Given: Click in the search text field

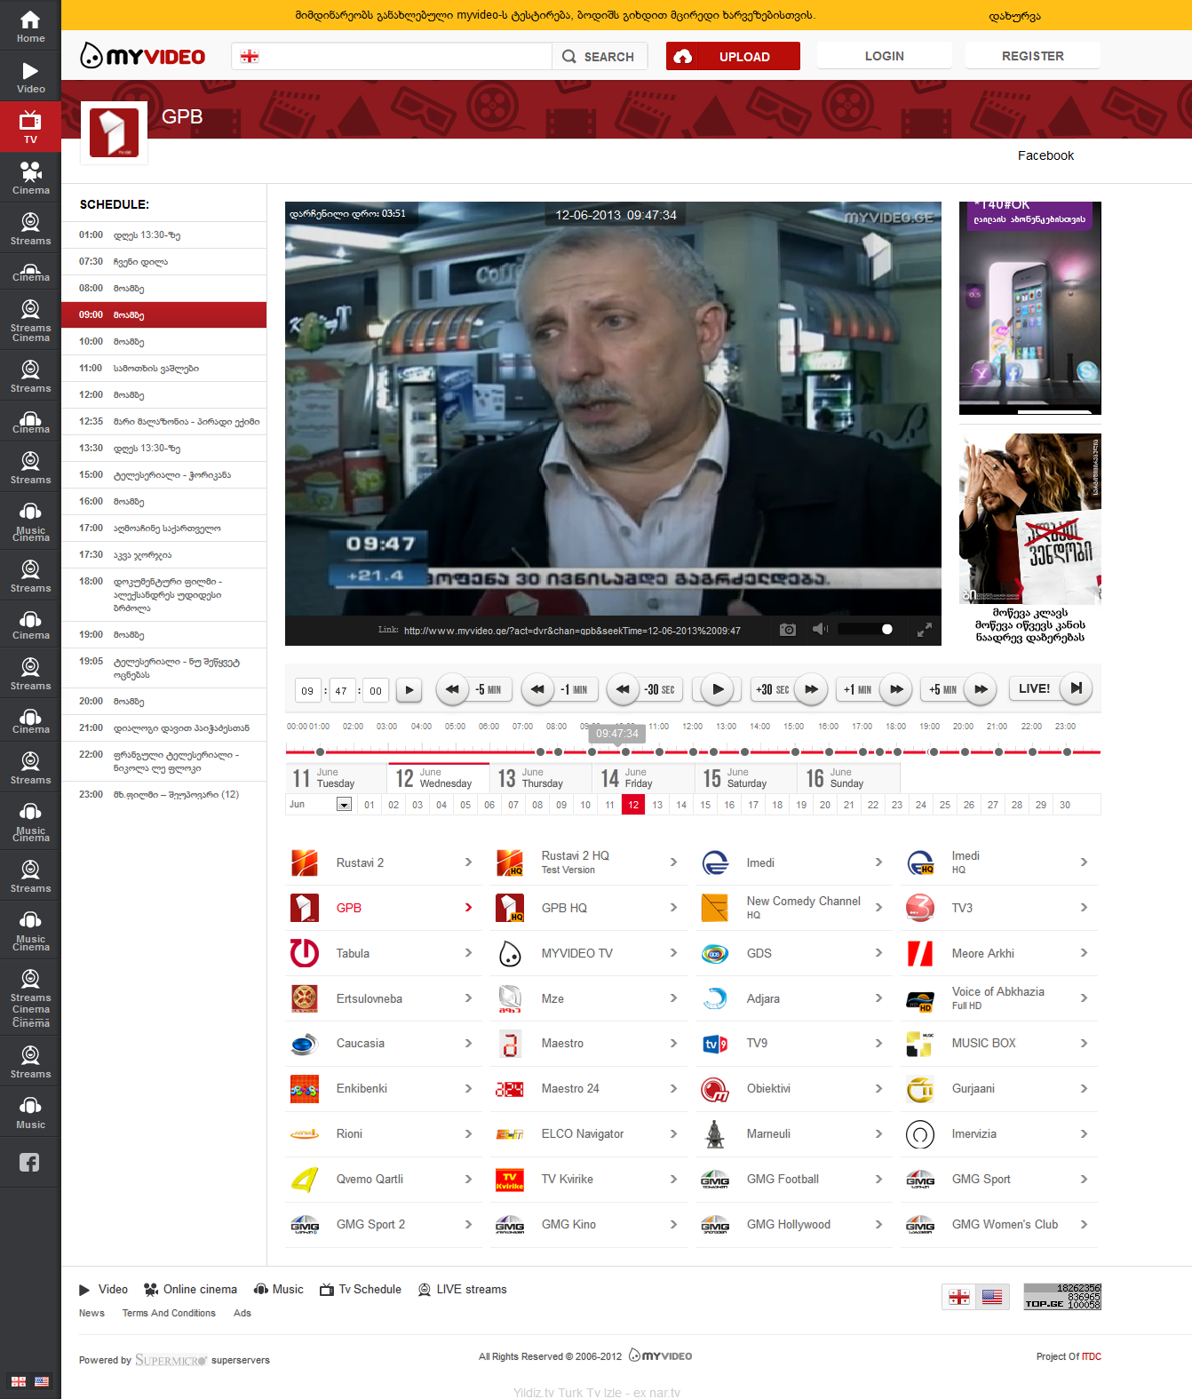Looking at the screenshot, I should click(x=391, y=56).
